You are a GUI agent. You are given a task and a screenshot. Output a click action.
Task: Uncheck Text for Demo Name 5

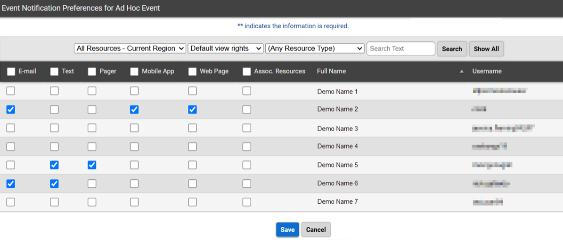click(54, 165)
